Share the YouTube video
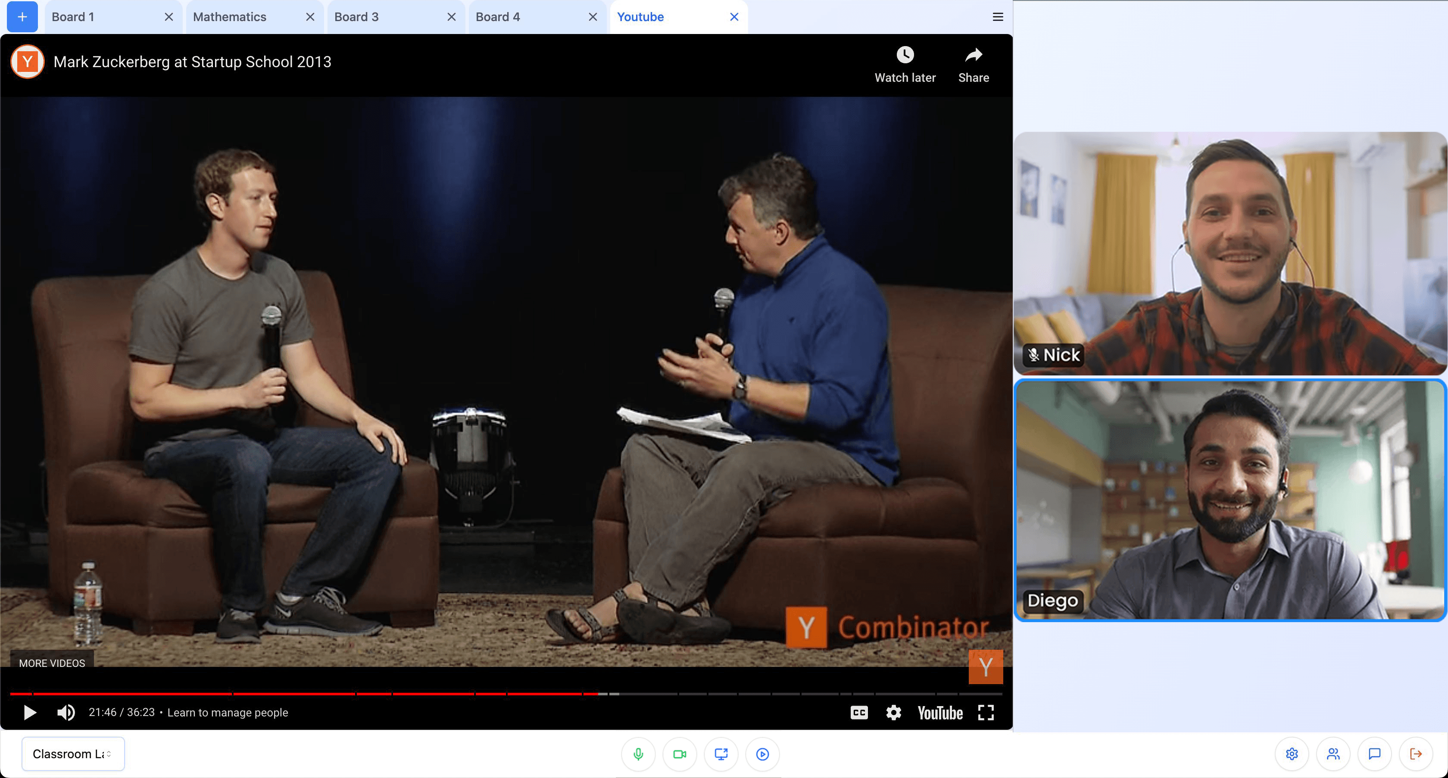Viewport: 1448px width, 778px height. pyautogui.click(x=974, y=65)
